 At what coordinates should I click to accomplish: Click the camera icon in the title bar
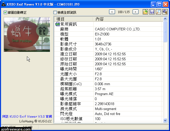click(x=3, y=4)
